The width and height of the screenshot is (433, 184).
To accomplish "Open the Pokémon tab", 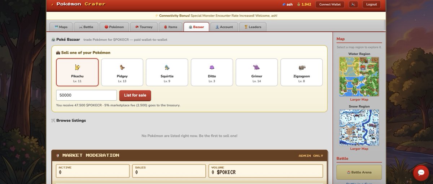I will pyautogui.click(x=114, y=27).
